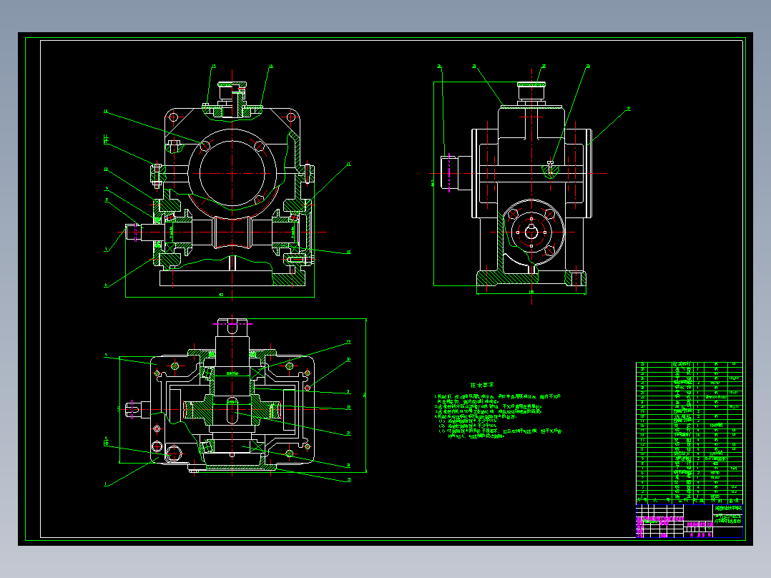Image resolution: width=771 pixels, height=578 pixels.
Task: Click the circular end cover in side view
Action: point(531,232)
